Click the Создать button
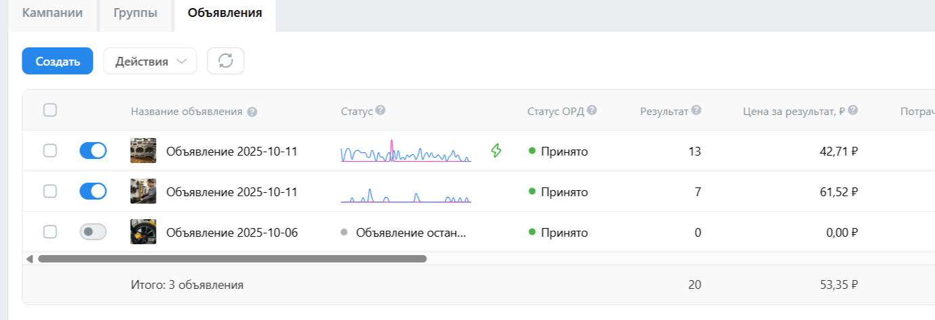Viewport: 935px width, 320px height. point(58,61)
